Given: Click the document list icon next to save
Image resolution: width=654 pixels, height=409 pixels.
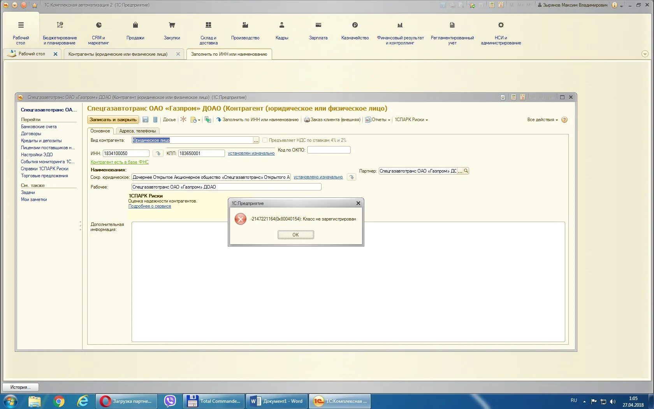Looking at the screenshot, I should (x=155, y=120).
